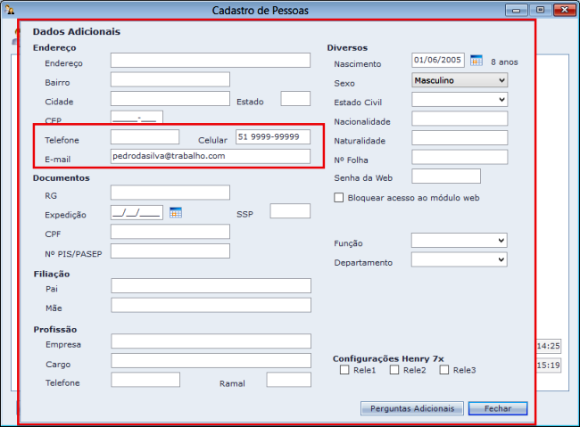Check the Rele1 checkbox
Screen dimensions: 580x427
pos(344,370)
